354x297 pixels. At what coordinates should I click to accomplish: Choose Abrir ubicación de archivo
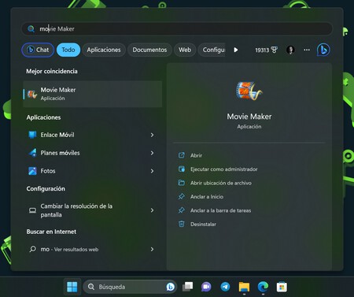221,183
